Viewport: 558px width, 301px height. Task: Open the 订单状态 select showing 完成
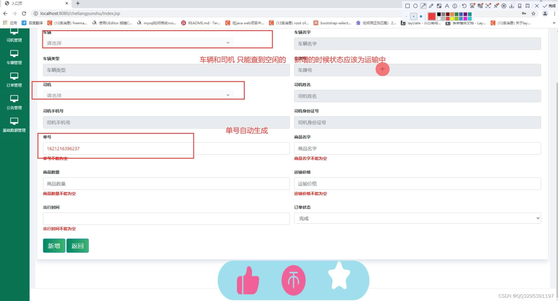point(417,218)
